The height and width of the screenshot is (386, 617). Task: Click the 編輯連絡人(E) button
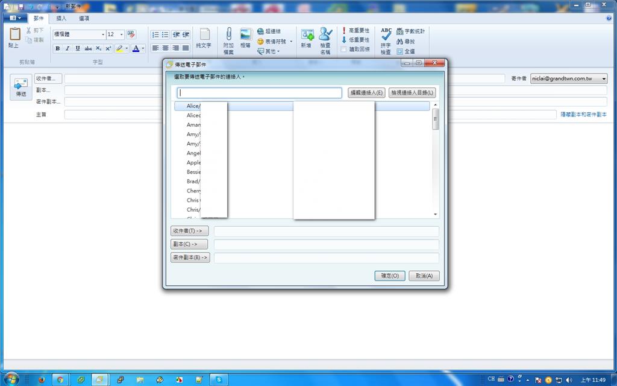[x=366, y=92]
